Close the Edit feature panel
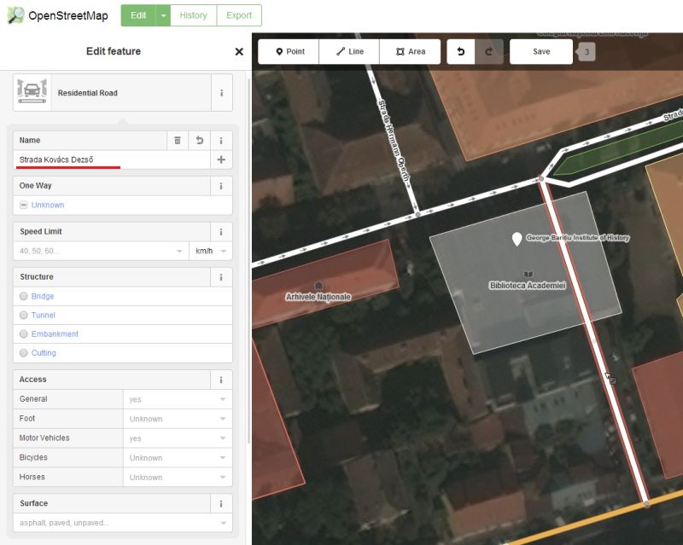Image resolution: width=683 pixels, height=545 pixels. tap(239, 52)
